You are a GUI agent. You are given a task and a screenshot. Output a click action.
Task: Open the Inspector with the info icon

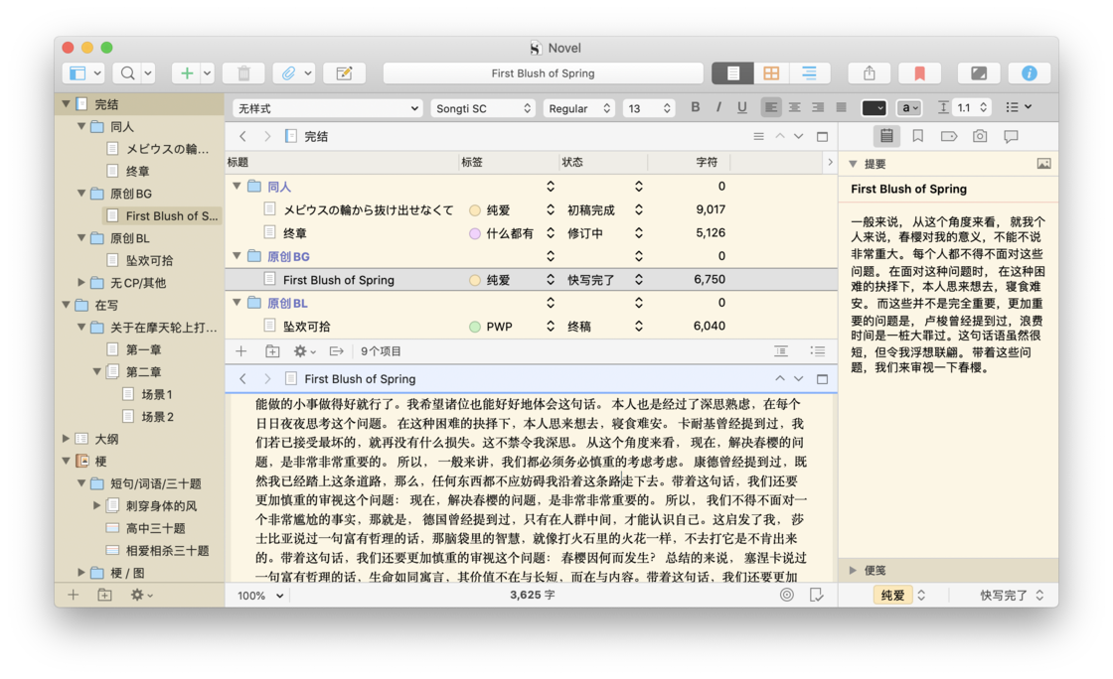pyautogui.click(x=1029, y=73)
